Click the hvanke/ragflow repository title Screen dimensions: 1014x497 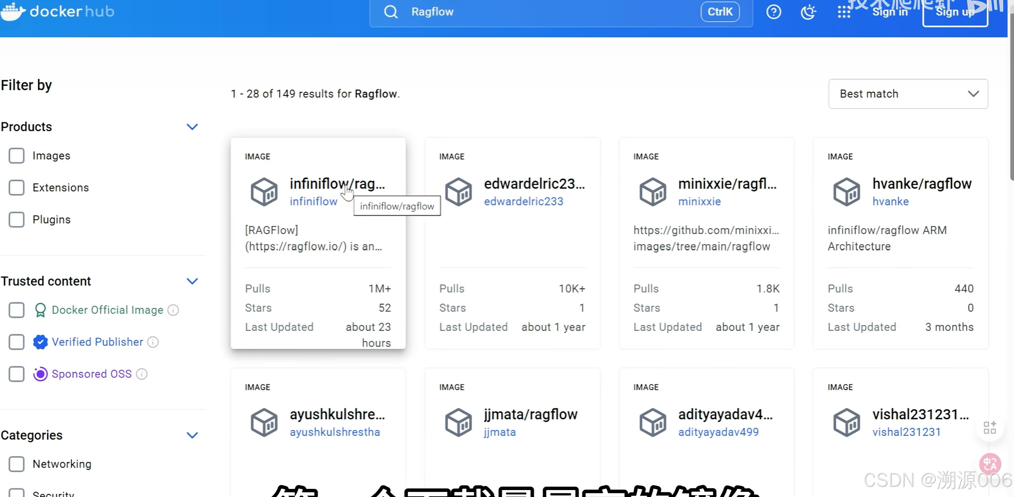click(x=922, y=184)
